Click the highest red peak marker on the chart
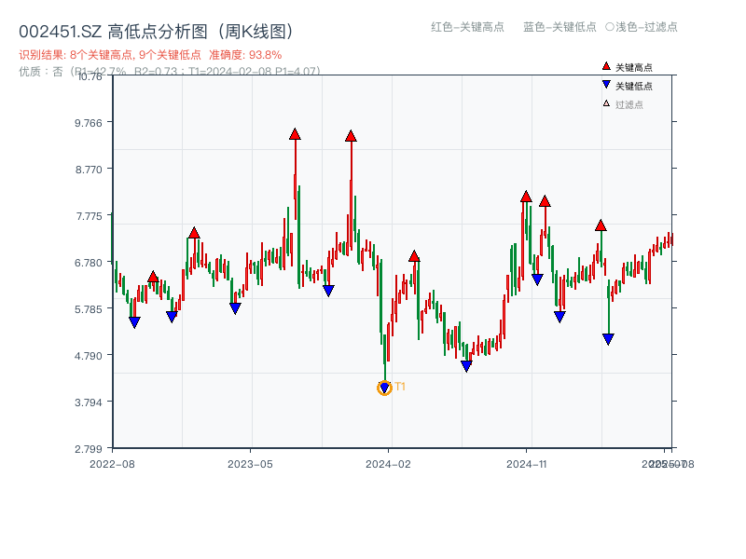Viewport: 746px width, 559px height. click(x=294, y=133)
